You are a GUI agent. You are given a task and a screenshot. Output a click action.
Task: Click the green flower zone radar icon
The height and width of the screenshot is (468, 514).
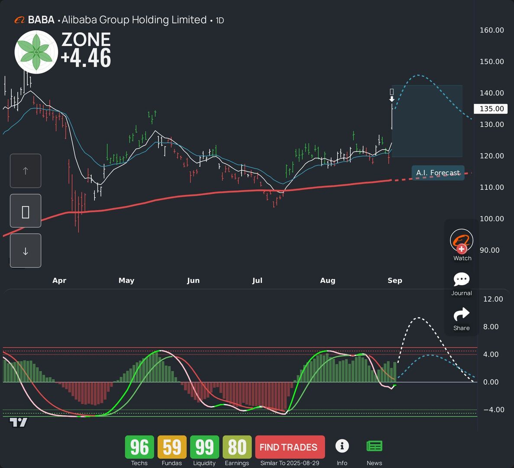[36, 52]
